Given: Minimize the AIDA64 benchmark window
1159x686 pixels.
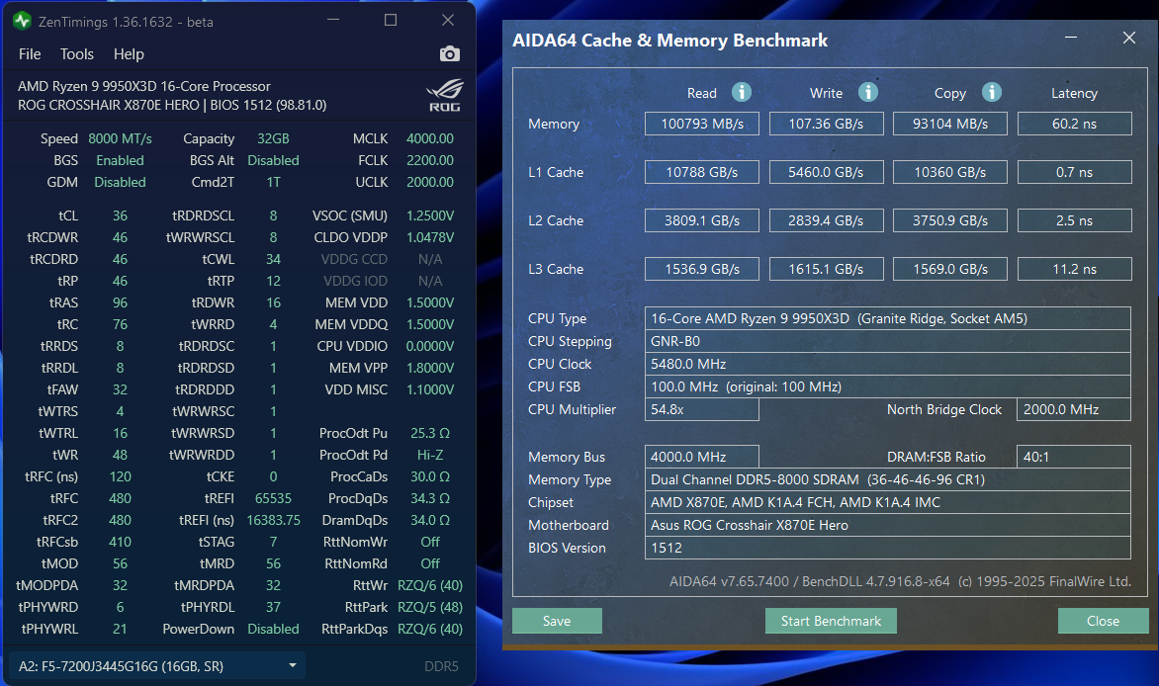Looking at the screenshot, I should 1070,38.
